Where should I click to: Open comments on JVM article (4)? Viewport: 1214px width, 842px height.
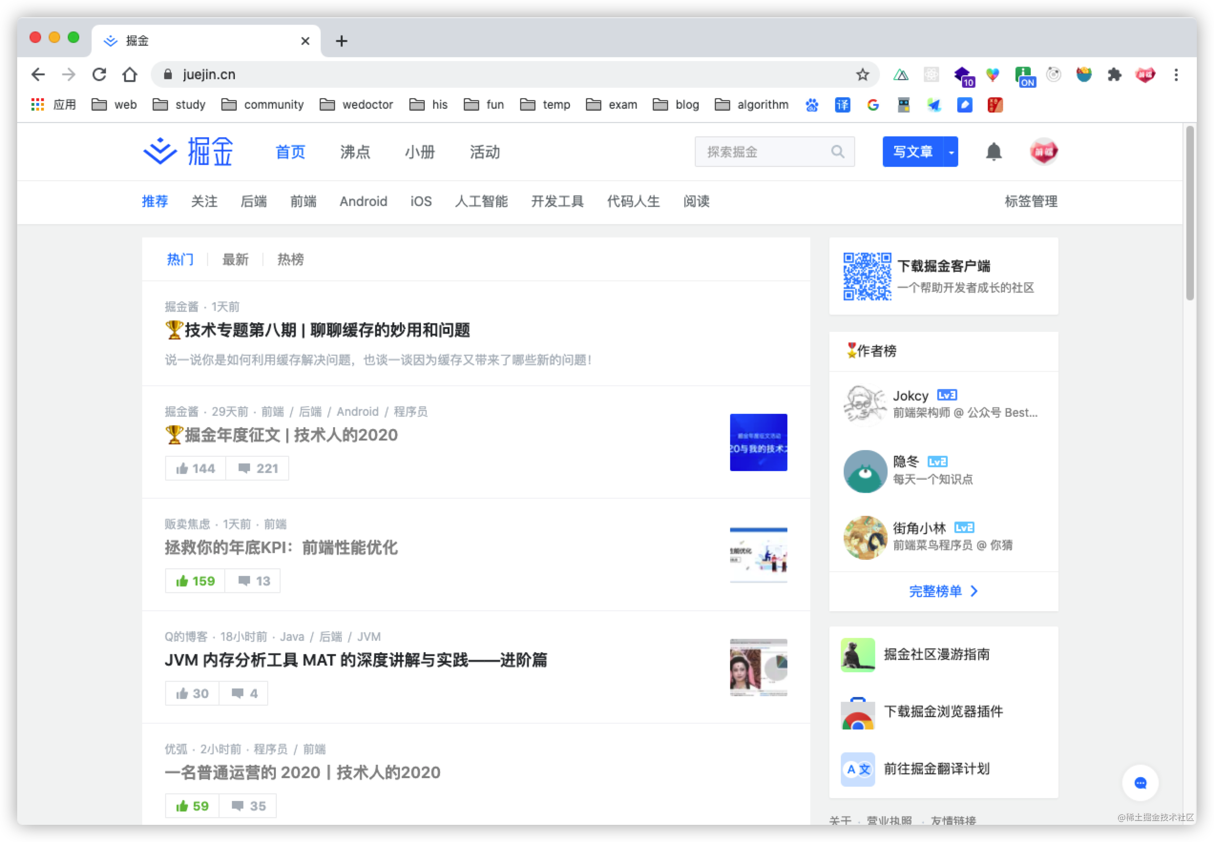pos(243,693)
